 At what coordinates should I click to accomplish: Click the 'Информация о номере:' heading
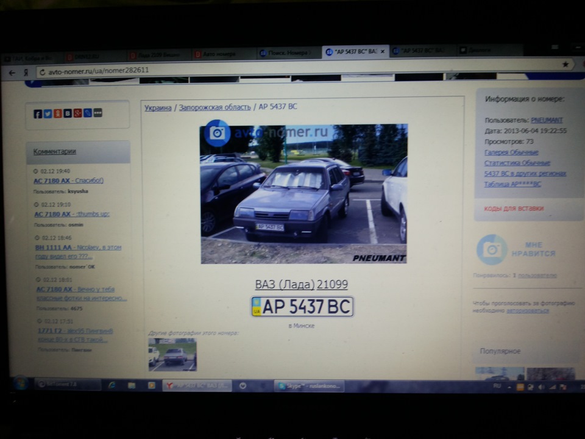point(525,99)
